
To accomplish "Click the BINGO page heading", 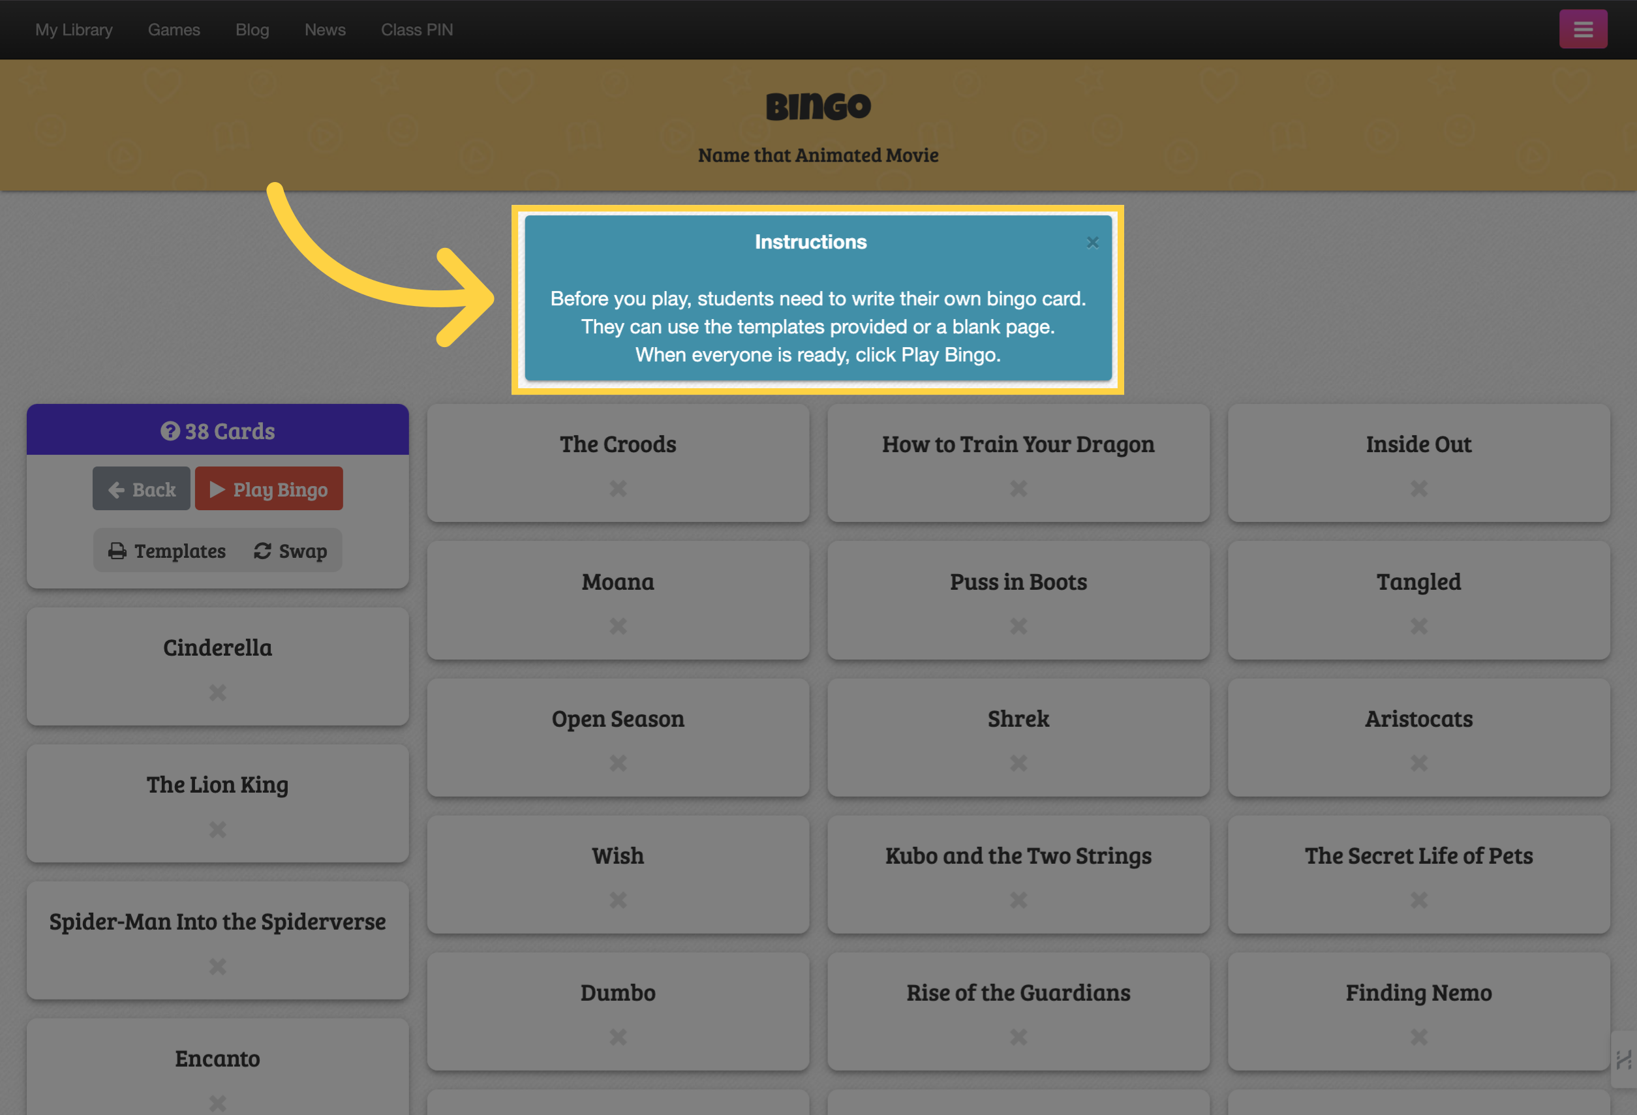I will (818, 106).
